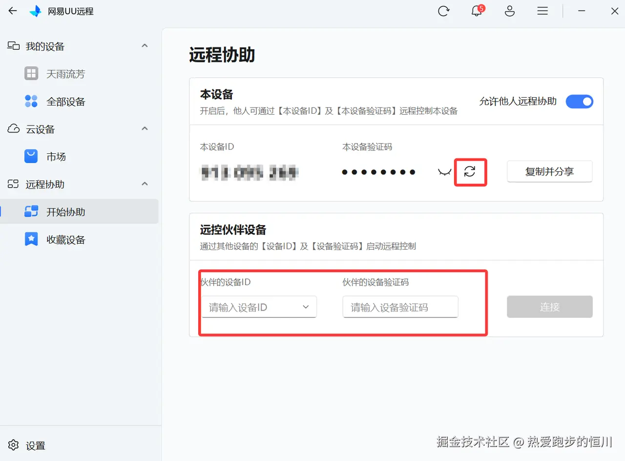Open the account profile icon
Image resolution: width=625 pixels, height=461 pixels.
(509, 11)
